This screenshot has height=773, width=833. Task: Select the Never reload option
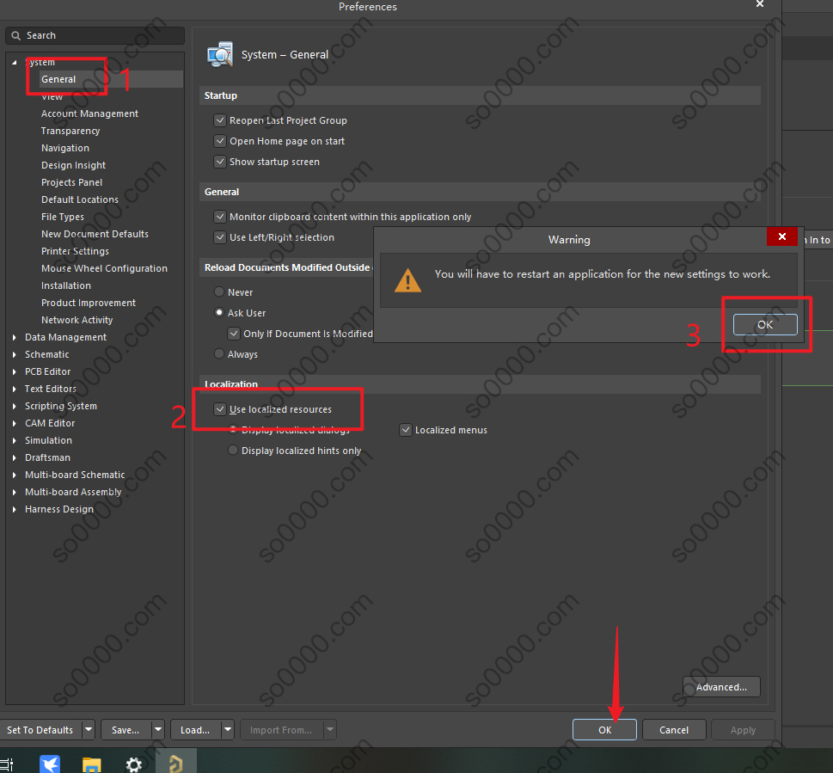pyautogui.click(x=219, y=291)
